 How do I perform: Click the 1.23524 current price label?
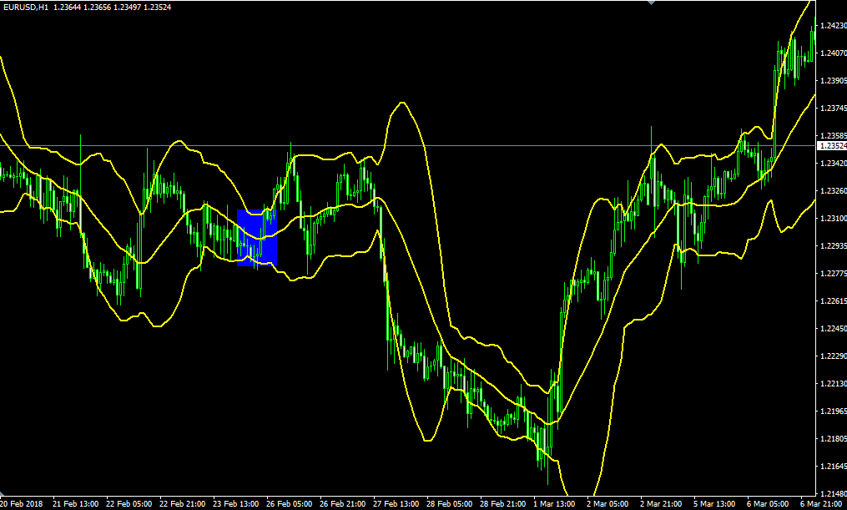pos(831,146)
